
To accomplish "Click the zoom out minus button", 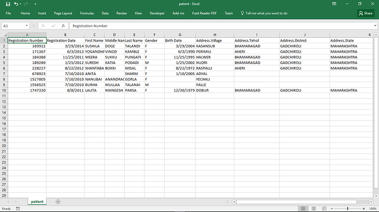I will (x=332, y=209).
